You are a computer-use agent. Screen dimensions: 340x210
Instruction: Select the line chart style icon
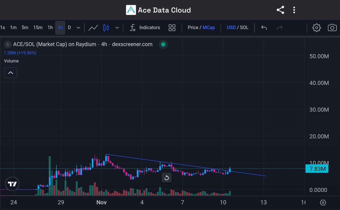(x=93, y=27)
